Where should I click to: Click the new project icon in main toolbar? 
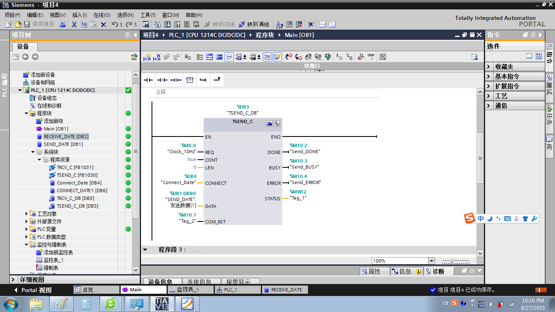pos(9,24)
